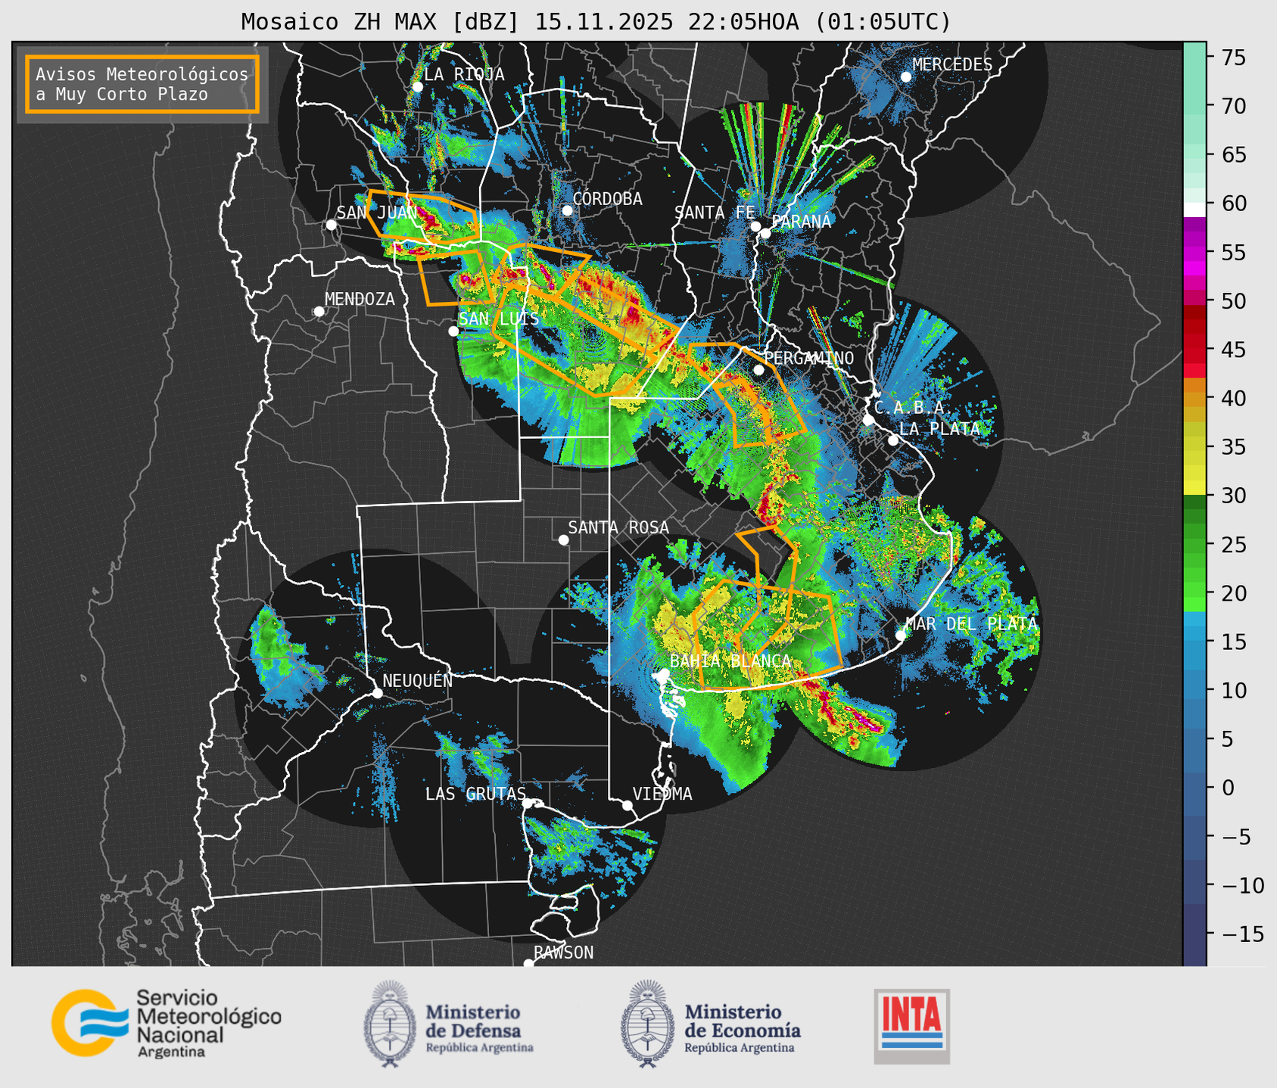Click the CÓRDOBA label text
The width and height of the screenshot is (1277, 1088).
pyautogui.click(x=608, y=199)
